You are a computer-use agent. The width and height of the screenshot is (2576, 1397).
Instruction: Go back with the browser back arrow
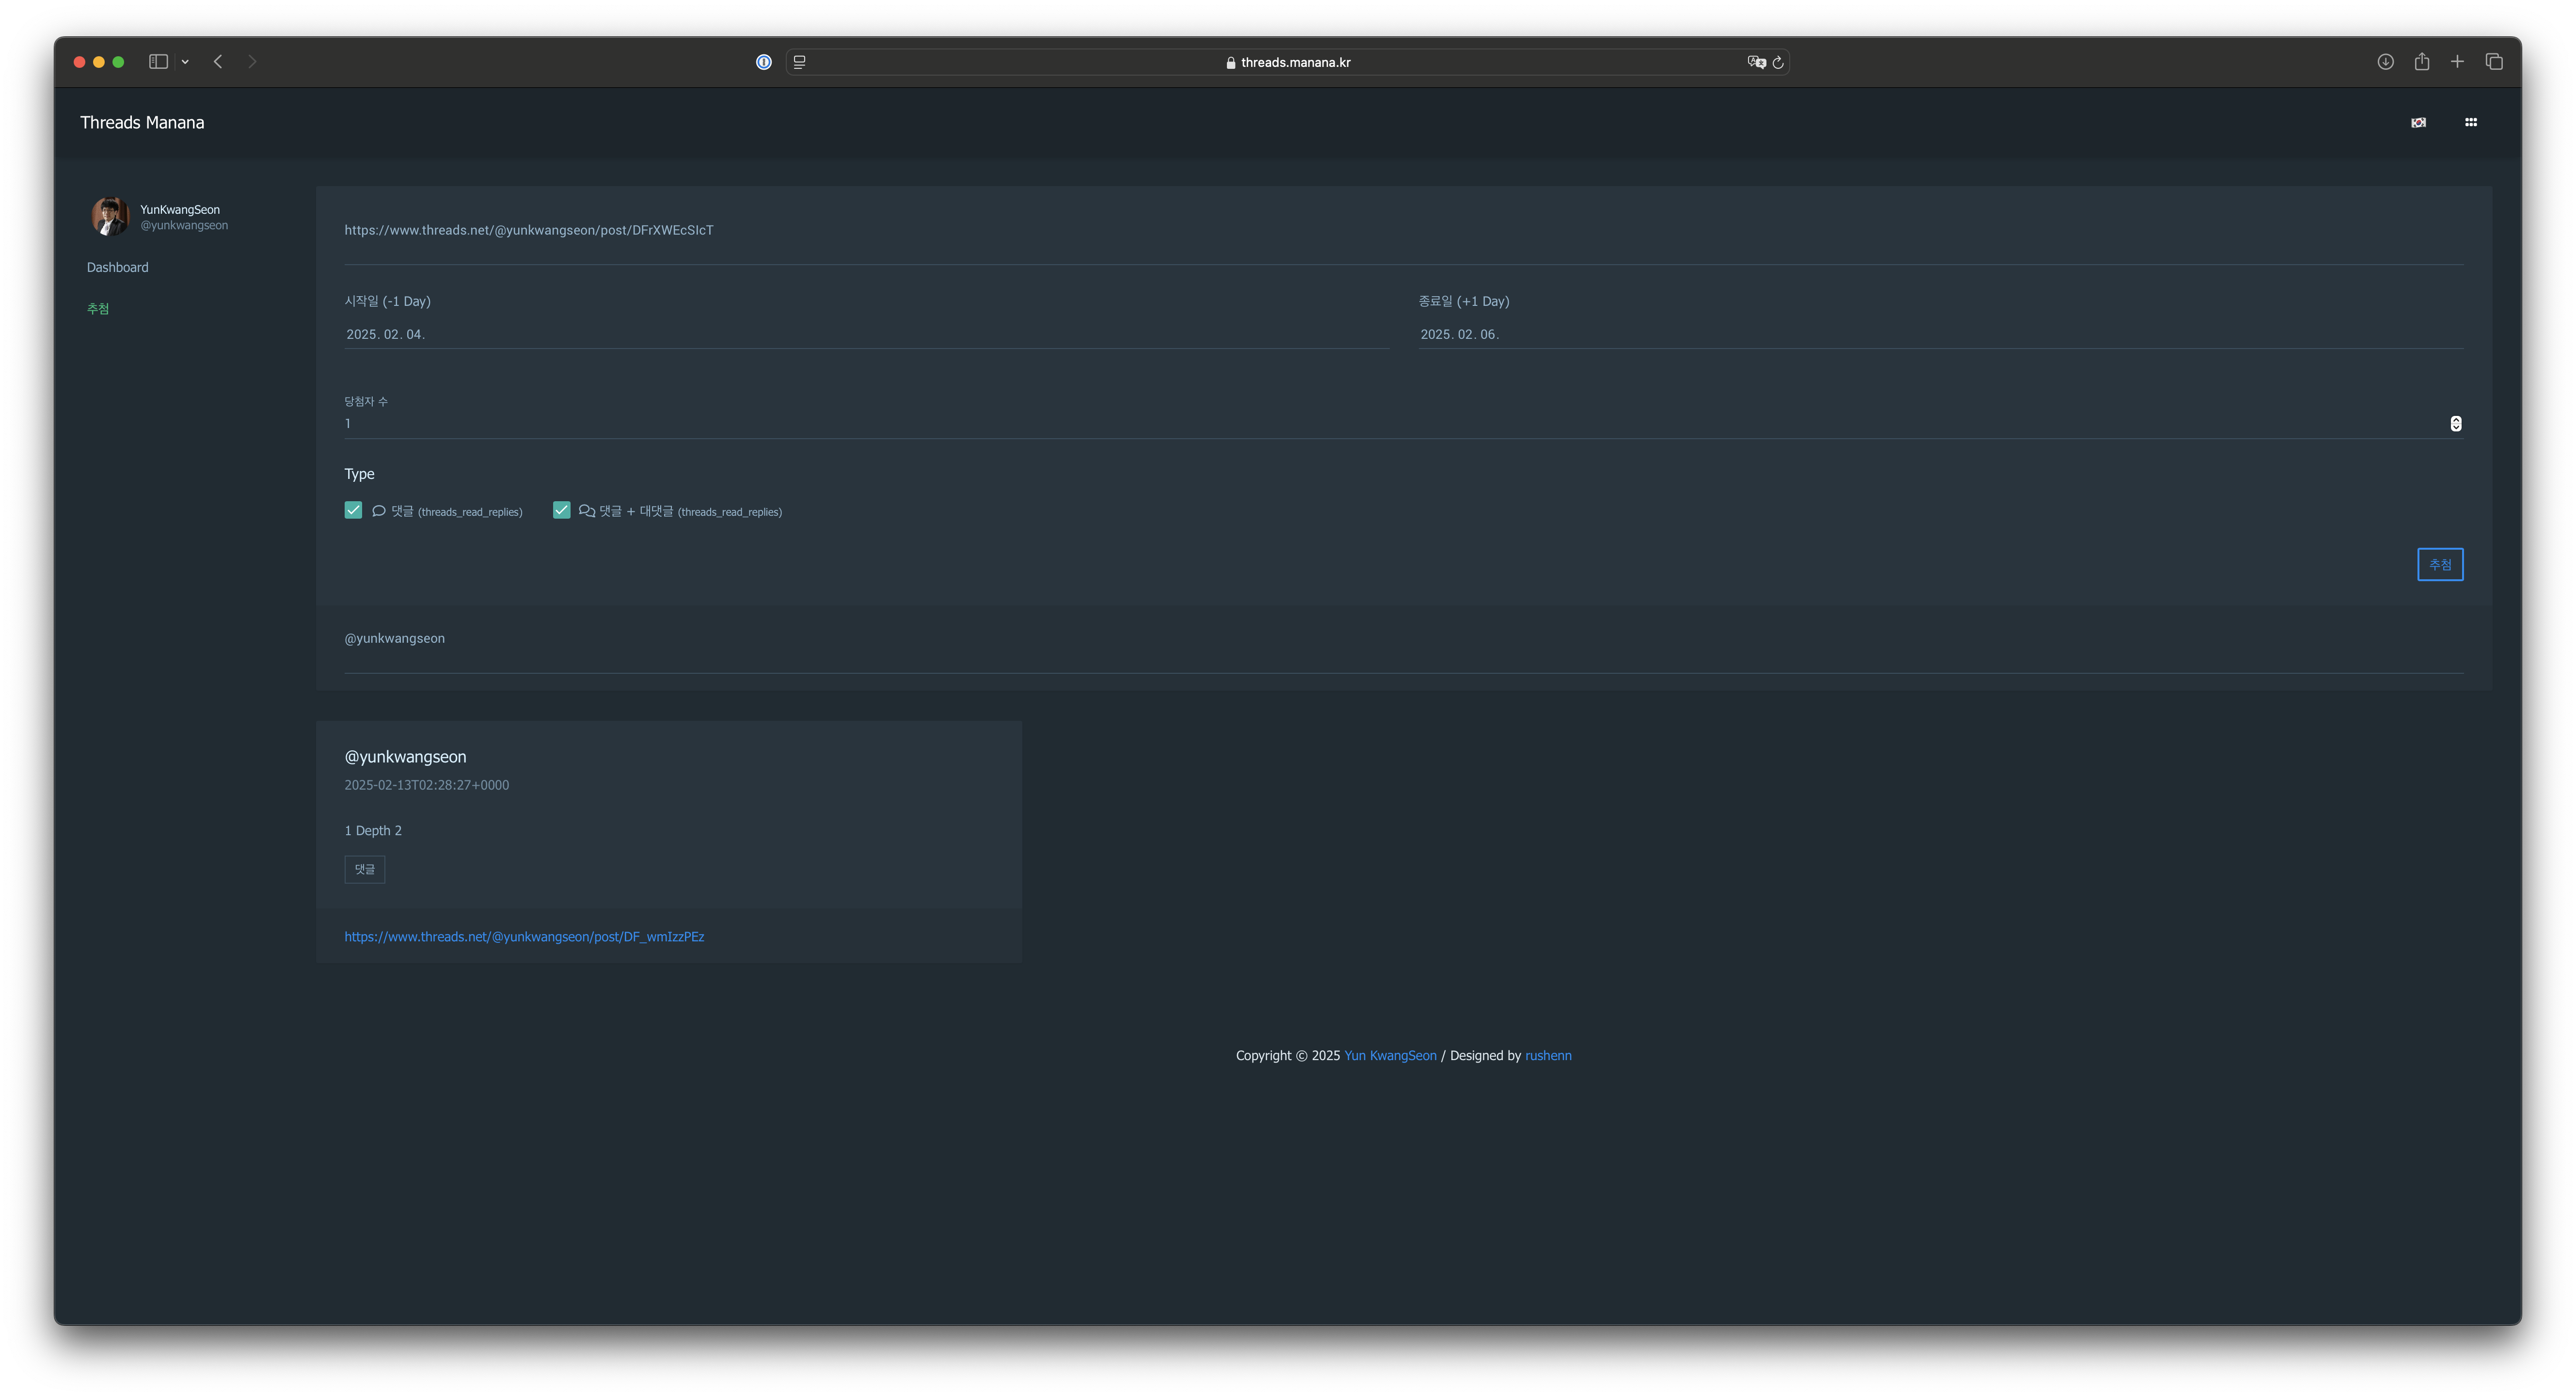[x=218, y=62]
